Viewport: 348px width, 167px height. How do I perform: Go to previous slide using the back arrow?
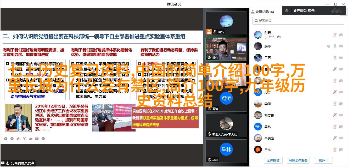pos(6,139)
